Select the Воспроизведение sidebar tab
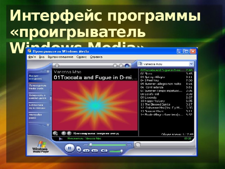 coord(38,77)
